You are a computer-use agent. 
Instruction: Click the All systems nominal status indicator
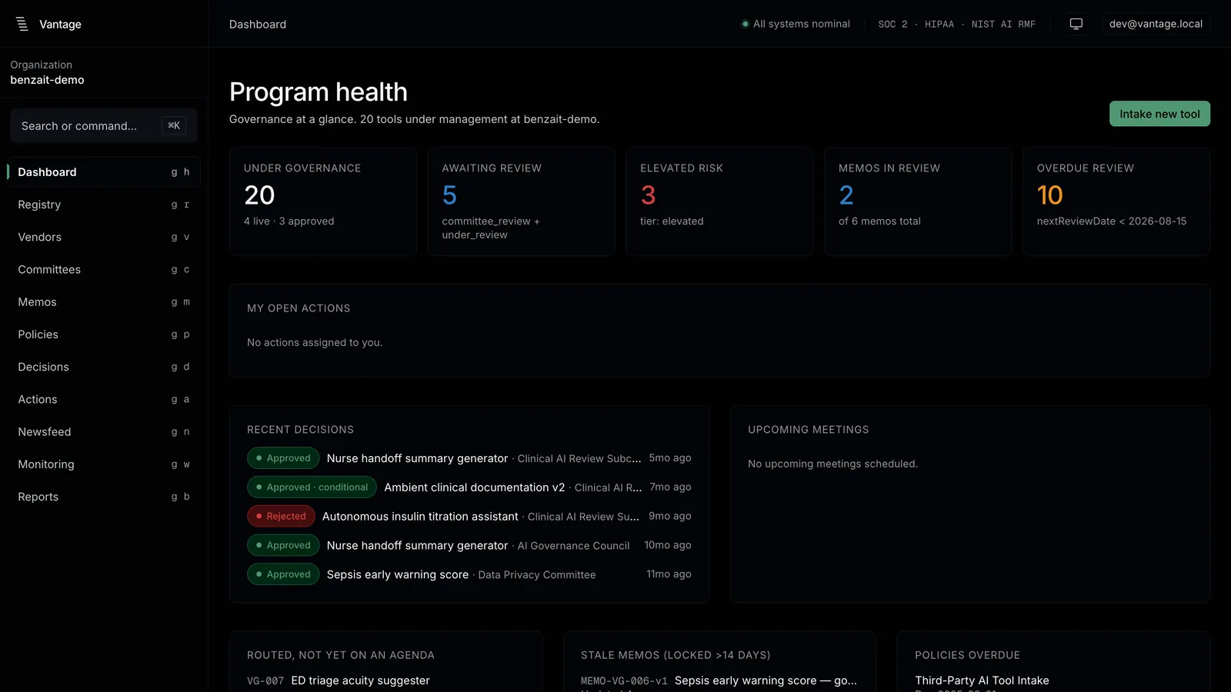point(796,24)
